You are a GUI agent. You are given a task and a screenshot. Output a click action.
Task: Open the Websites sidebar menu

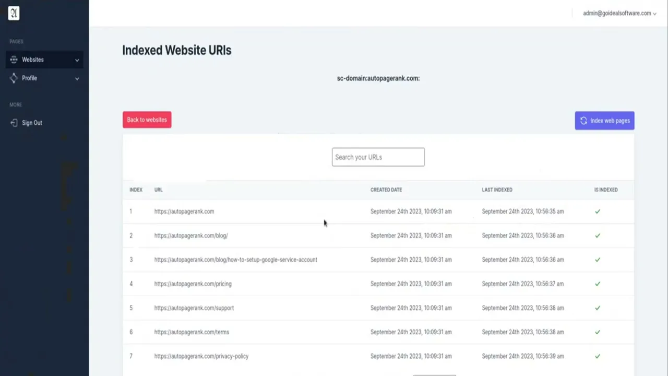click(x=44, y=60)
